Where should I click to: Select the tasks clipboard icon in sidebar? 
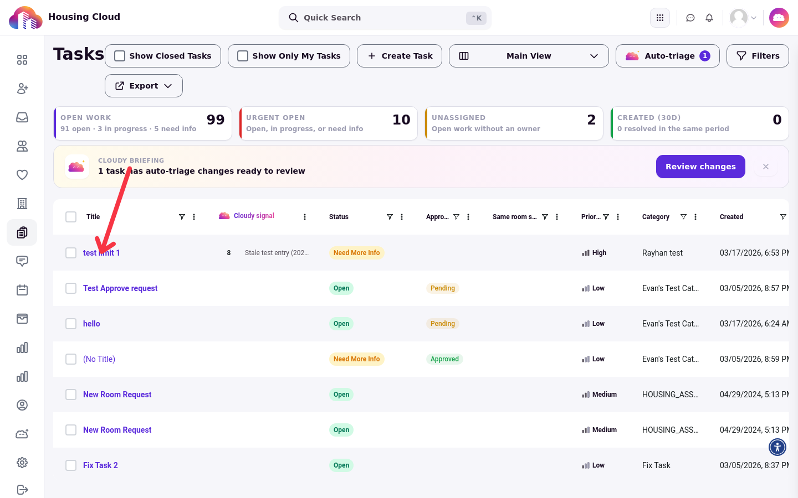coord(22,232)
